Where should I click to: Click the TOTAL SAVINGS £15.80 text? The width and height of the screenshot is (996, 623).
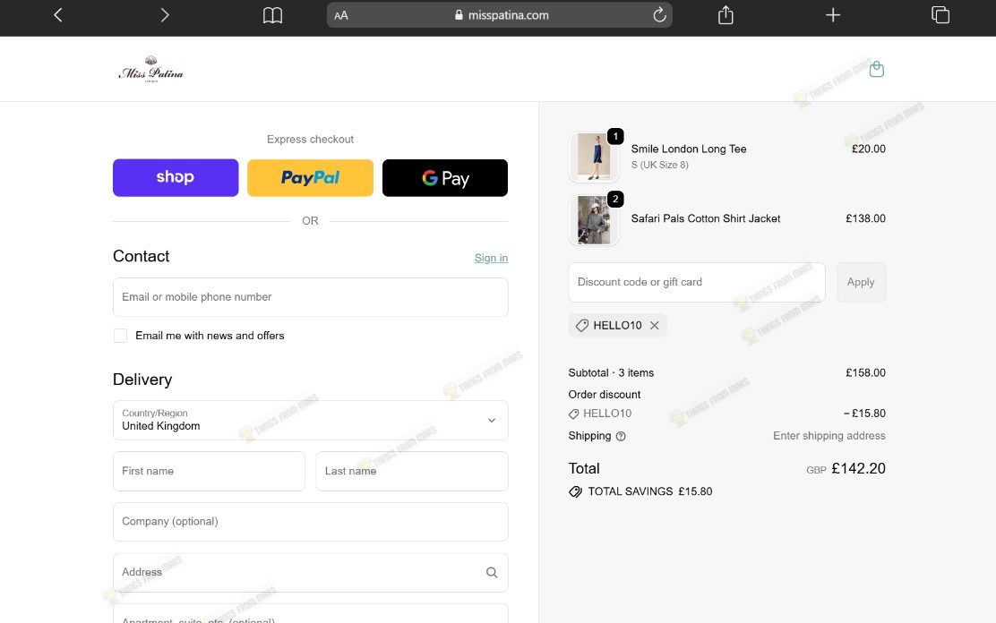point(649,491)
